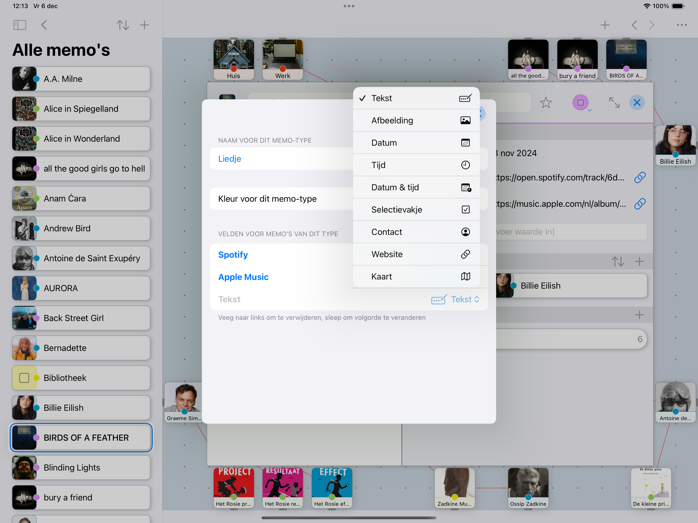Mark memo as favorite with star icon

coord(546,102)
